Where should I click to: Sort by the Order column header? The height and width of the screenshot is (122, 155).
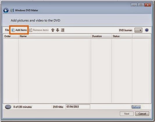click(x=10, y=36)
